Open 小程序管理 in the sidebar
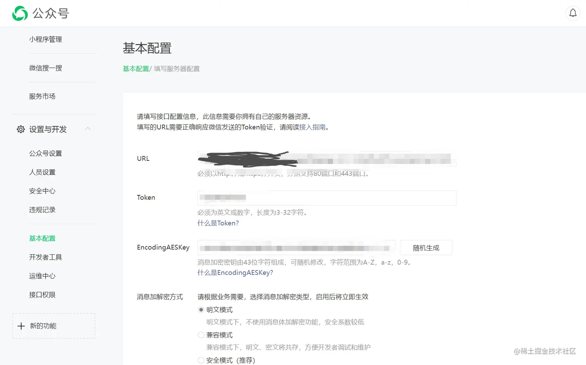This screenshot has height=365, width=586. click(45, 39)
